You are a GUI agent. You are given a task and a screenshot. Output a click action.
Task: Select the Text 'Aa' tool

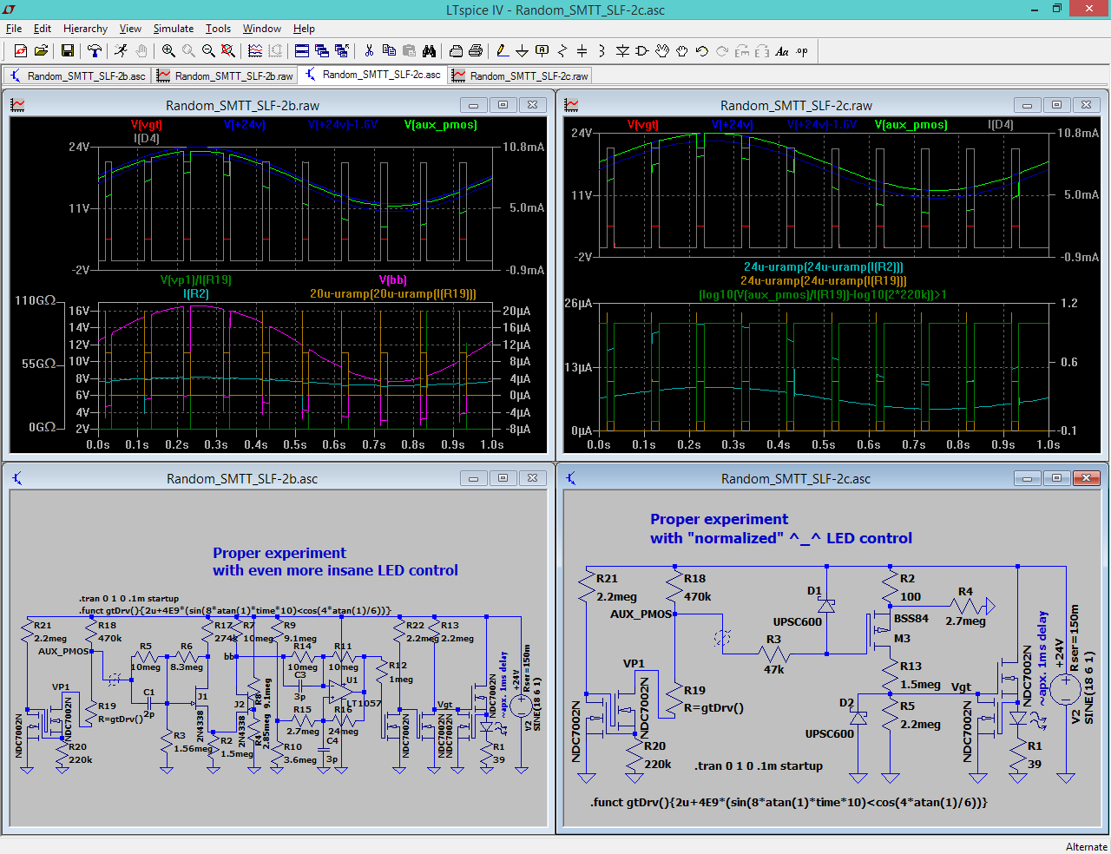[782, 51]
